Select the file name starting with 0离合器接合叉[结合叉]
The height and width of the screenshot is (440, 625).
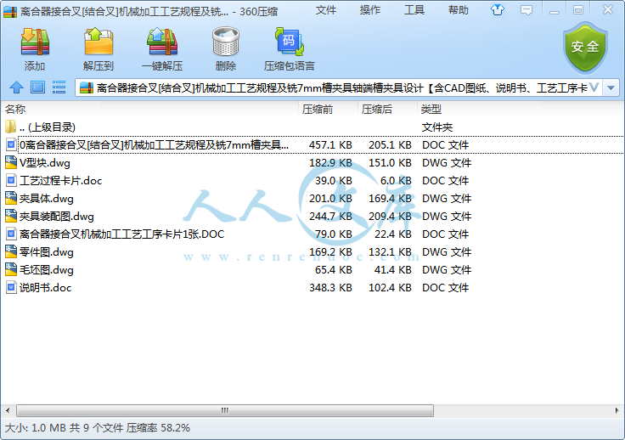coord(154,144)
